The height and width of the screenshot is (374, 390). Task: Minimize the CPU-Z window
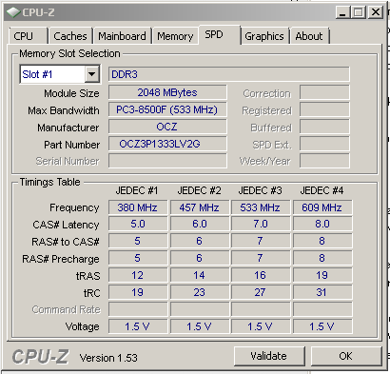pos(342,12)
